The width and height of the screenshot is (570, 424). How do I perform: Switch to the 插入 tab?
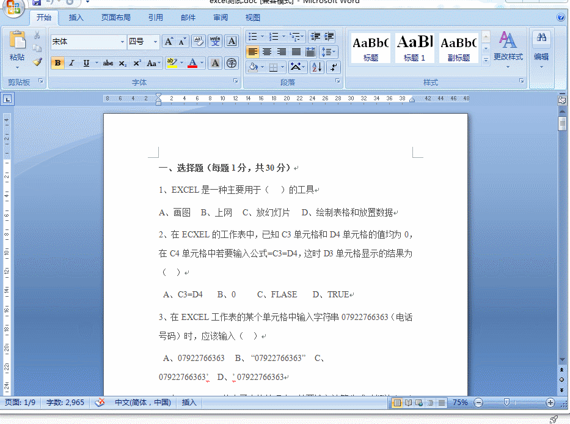point(76,18)
